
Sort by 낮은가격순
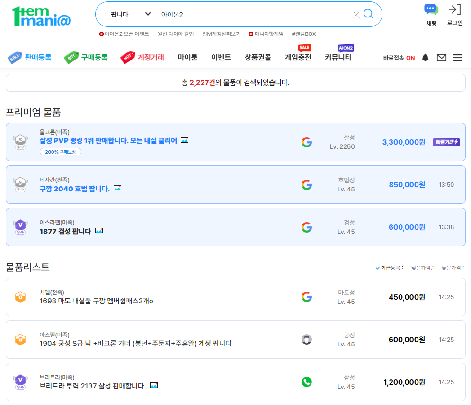click(x=423, y=267)
